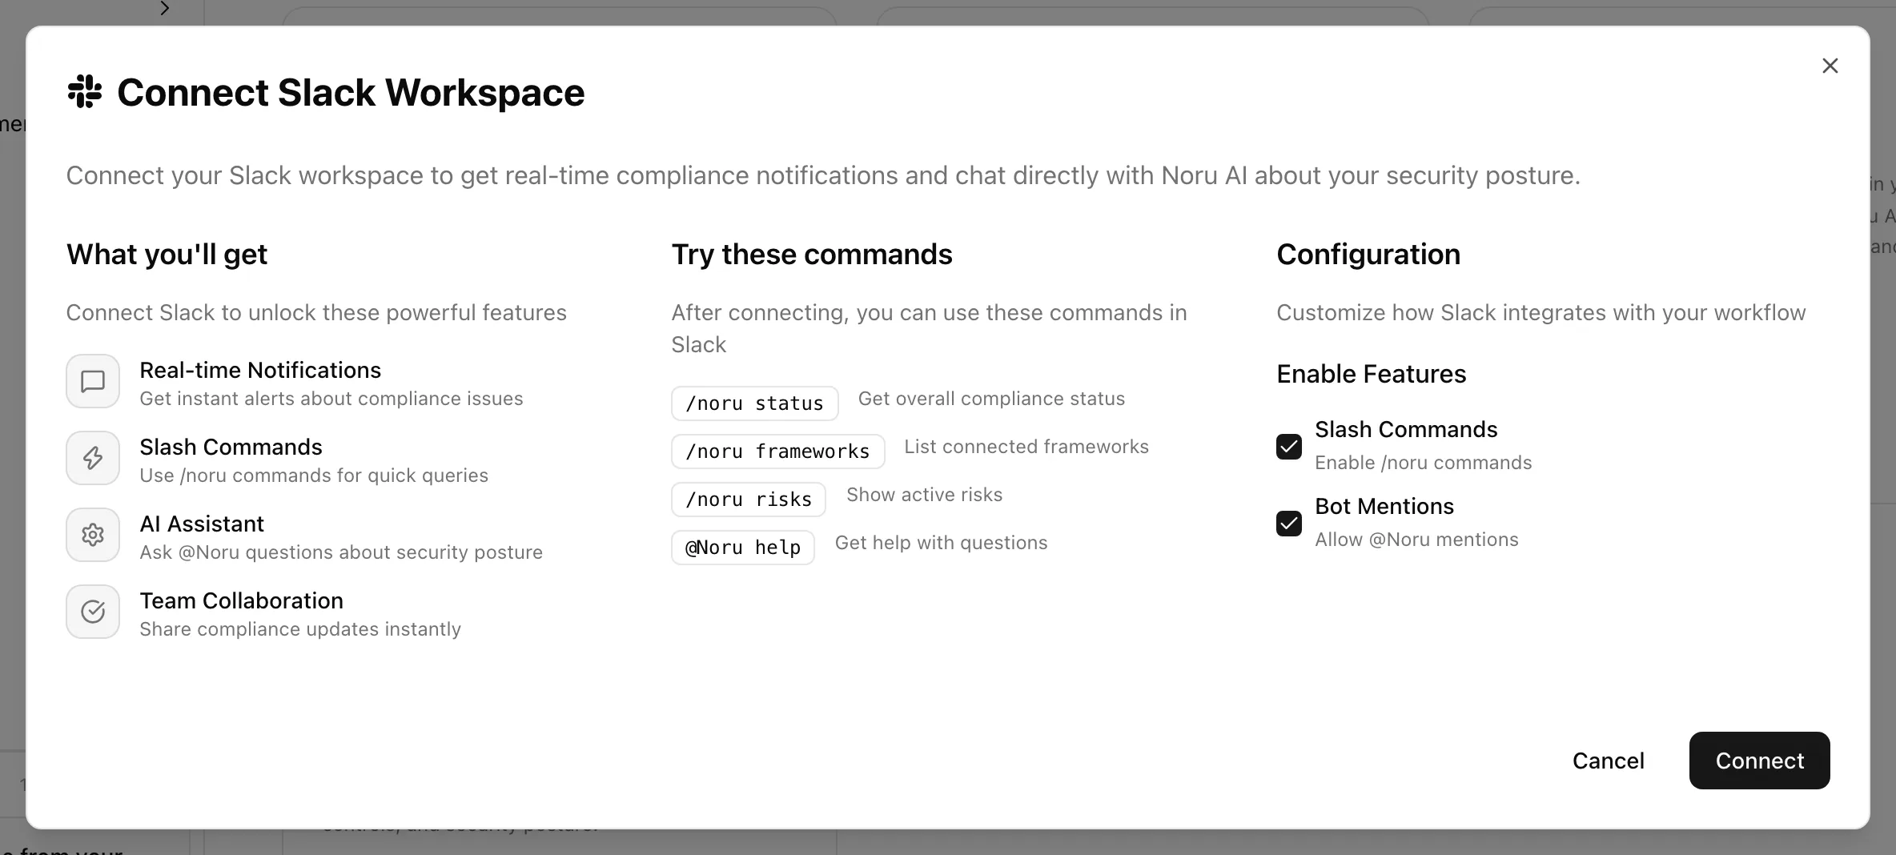Image resolution: width=1896 pixels, height=855 pixels.
Task: Click 'Ask @Noru questions about security posture' text
Action: pyautogui.click(x=341, y=552)
